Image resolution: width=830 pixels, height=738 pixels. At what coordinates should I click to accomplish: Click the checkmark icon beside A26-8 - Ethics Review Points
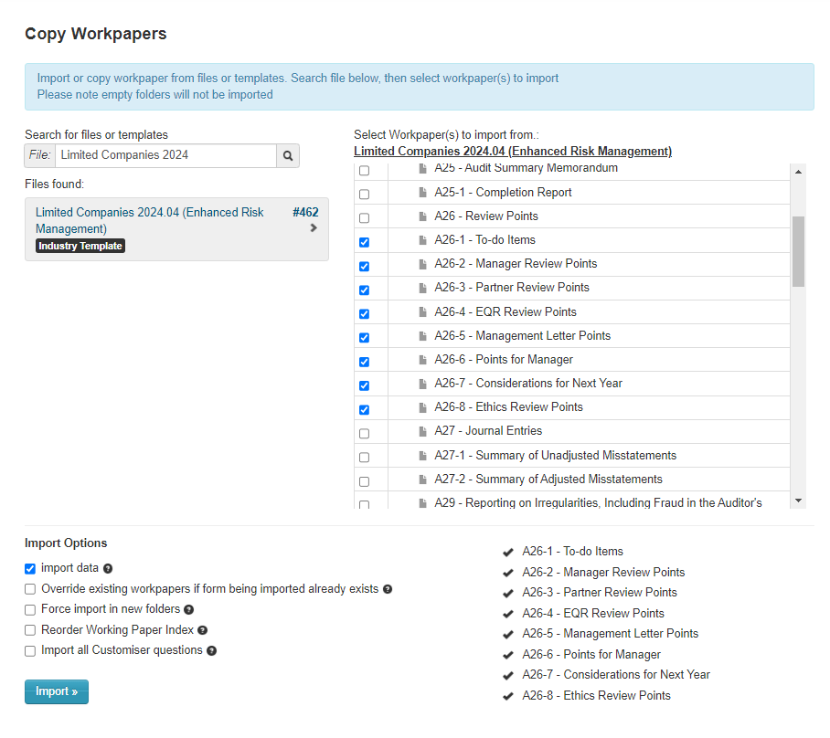coord(508,695)
